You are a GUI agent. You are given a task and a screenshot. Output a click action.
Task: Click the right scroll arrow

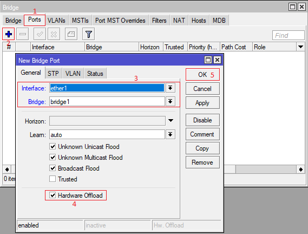301,170
